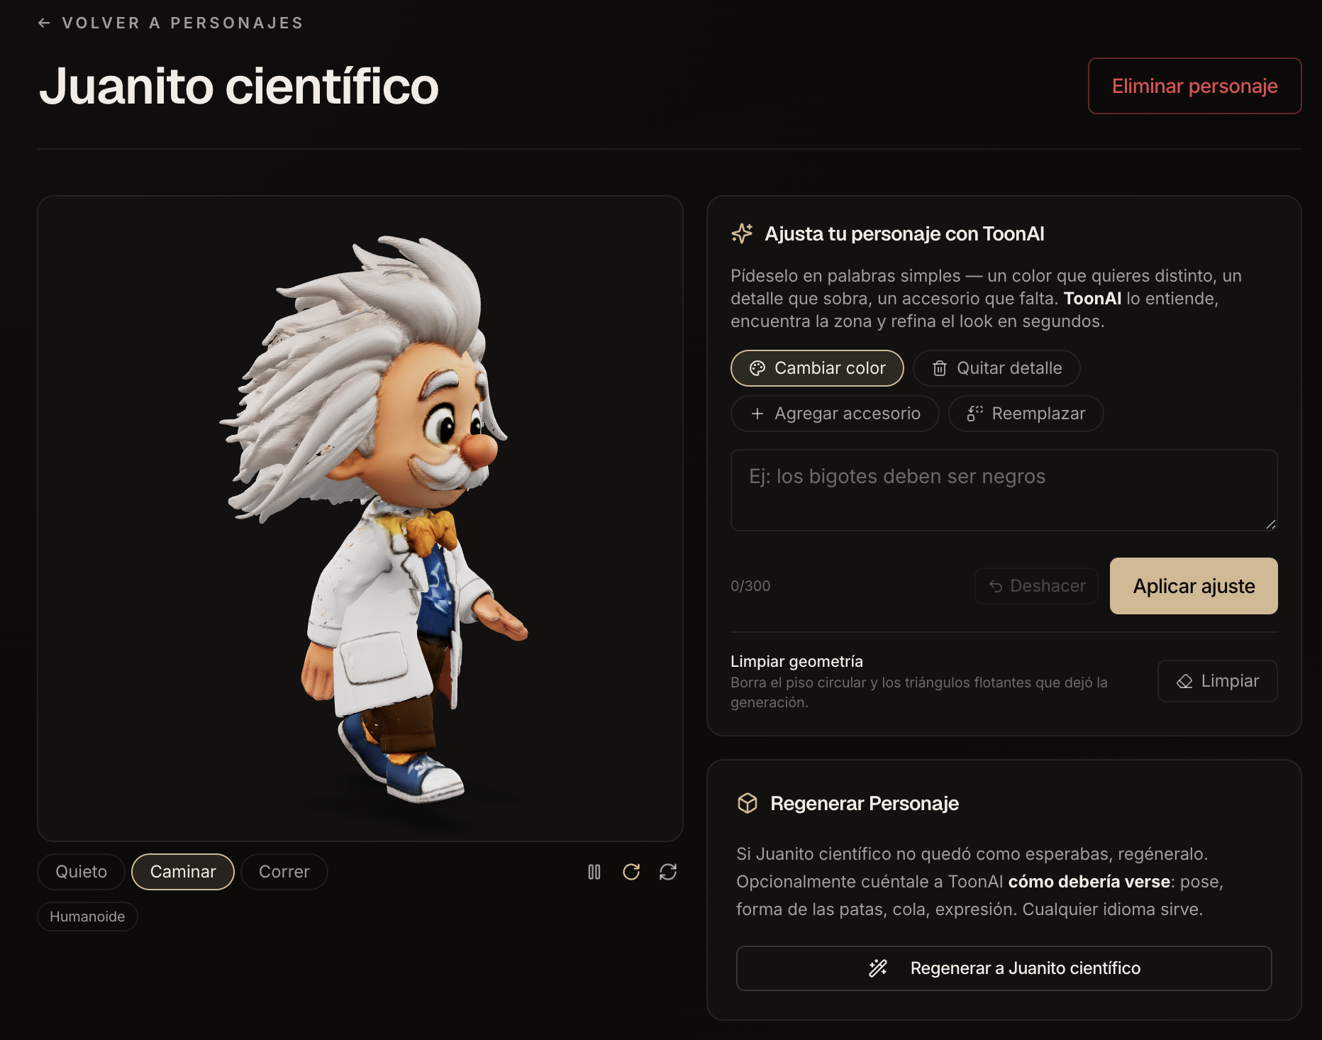The height and width of the screenshot is (1040, 1322).
Task: Click the back arrow icon at top
Action: pyautogui.click(x=44, y=23)
